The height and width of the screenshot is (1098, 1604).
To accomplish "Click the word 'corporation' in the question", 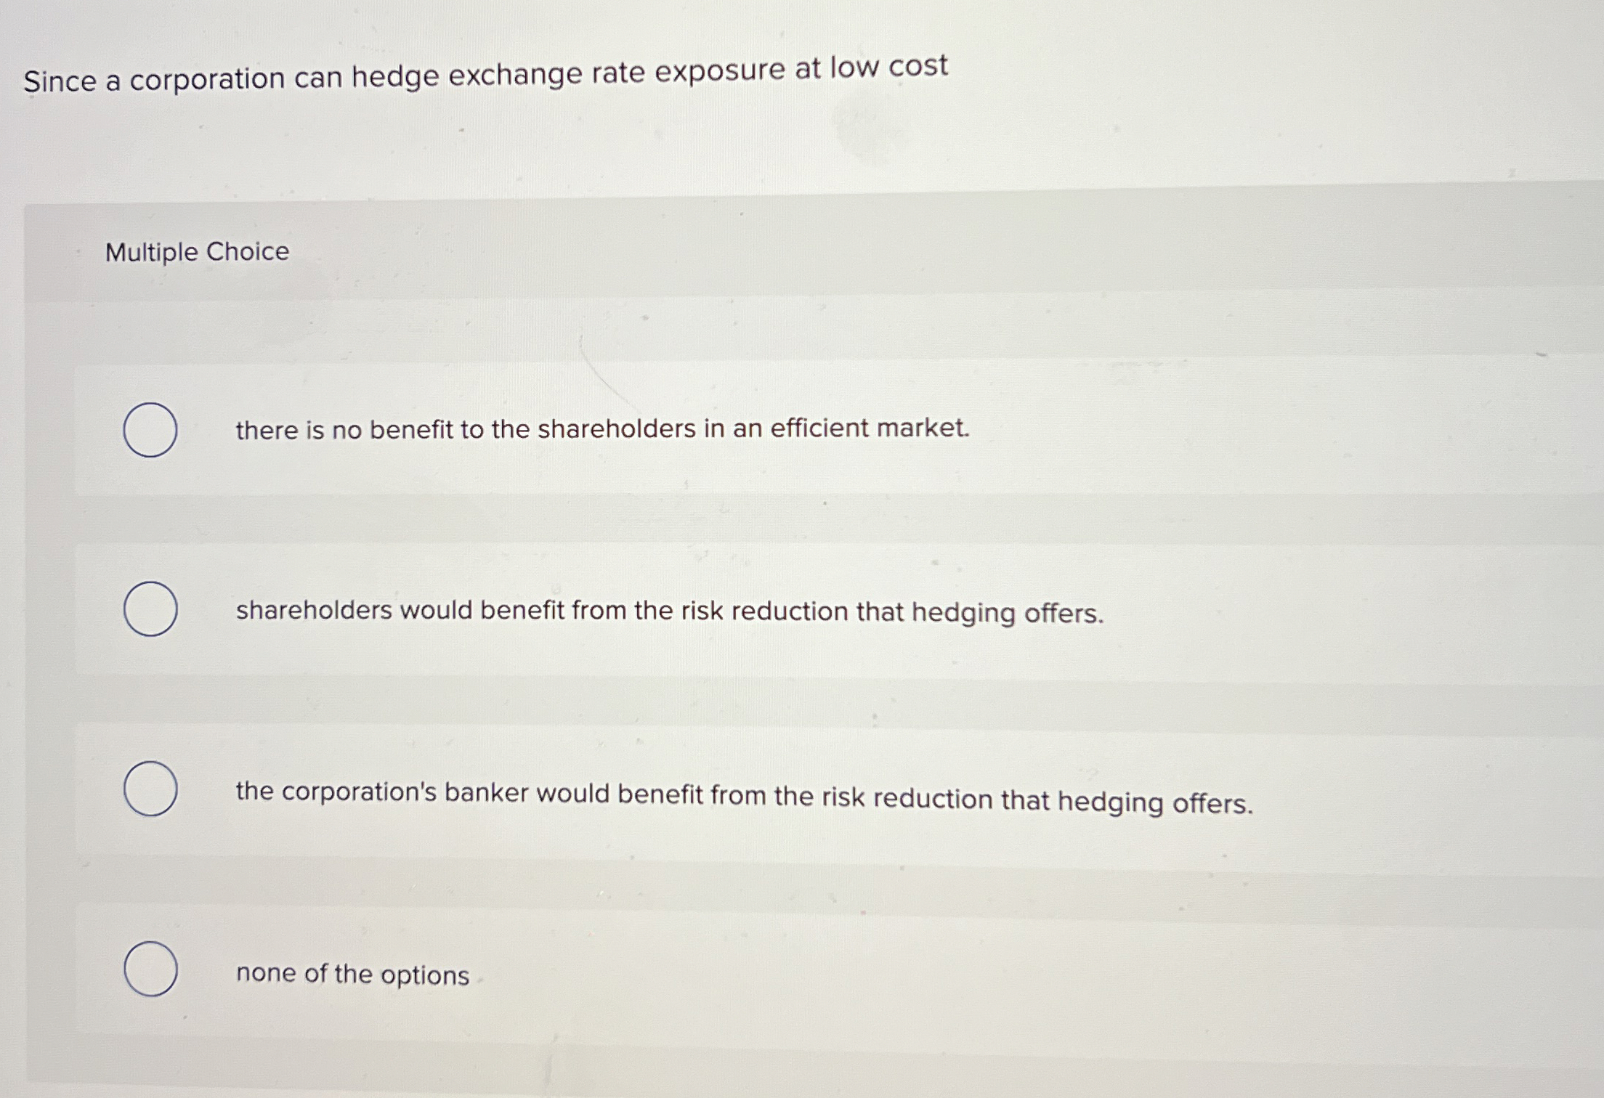I will tap(207, 79).
